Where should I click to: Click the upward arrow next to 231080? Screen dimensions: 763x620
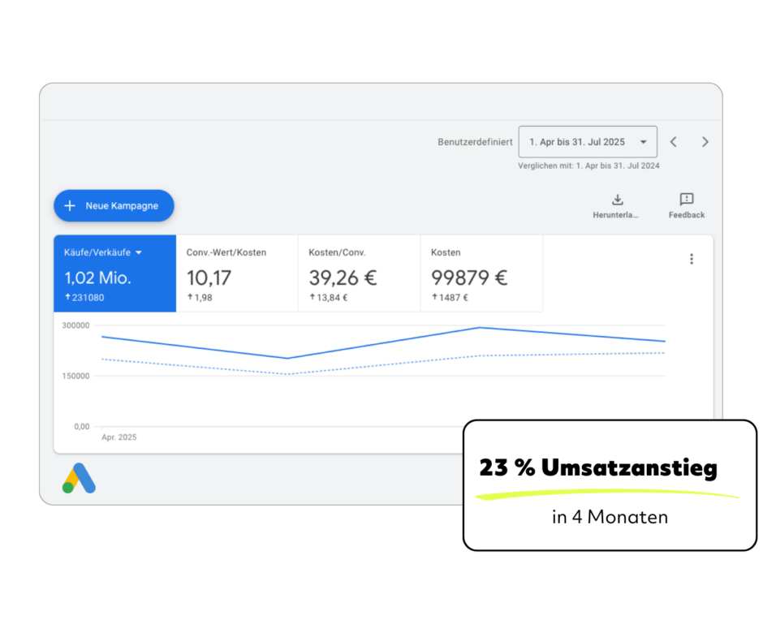click(x=67, y=297)
